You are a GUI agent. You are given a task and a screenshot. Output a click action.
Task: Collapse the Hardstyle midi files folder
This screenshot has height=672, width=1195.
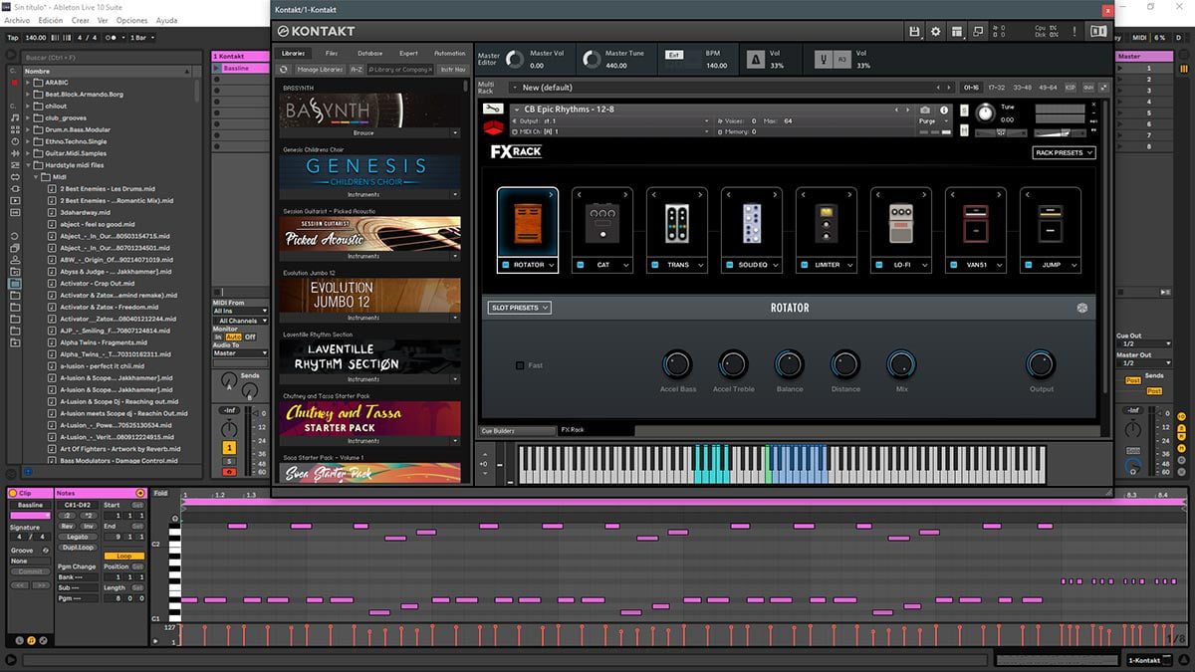click(28, 165)
